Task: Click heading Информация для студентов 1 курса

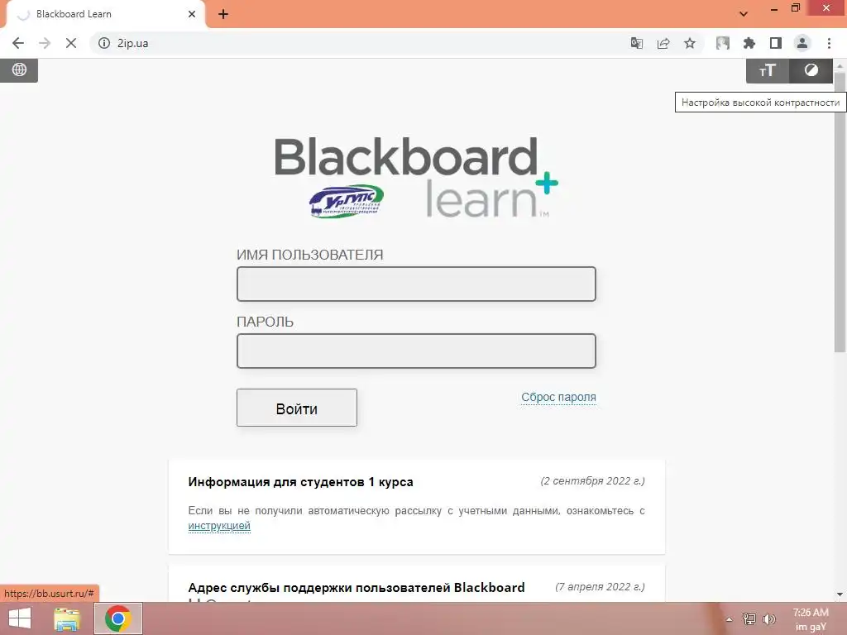Action: [300, 482]
